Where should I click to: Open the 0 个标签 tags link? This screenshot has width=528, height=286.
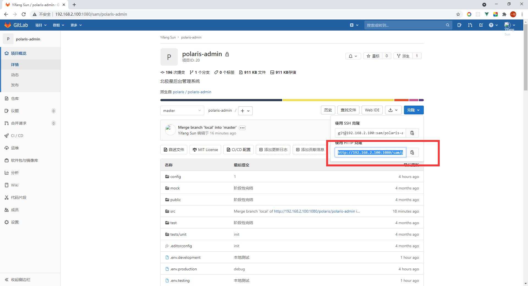pyautogui.click(x=224, y=72)
